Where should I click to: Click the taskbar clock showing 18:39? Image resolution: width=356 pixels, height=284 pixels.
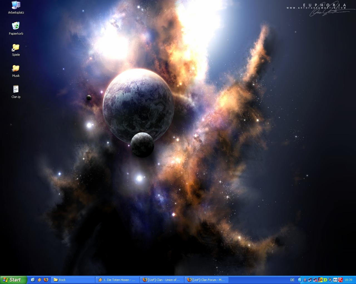[348, 280]
